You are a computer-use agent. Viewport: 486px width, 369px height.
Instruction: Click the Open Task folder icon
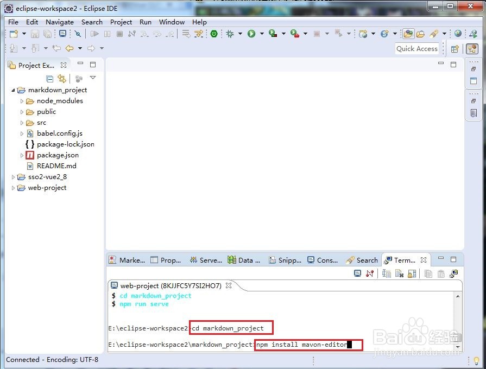point(420,34)
